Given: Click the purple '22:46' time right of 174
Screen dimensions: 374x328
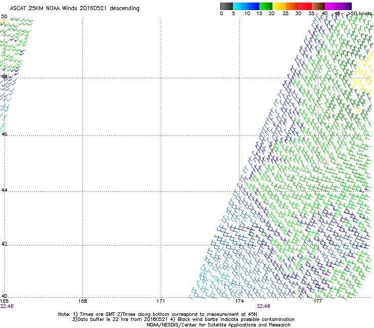Looking at the screenshot, I should [263, 306].
